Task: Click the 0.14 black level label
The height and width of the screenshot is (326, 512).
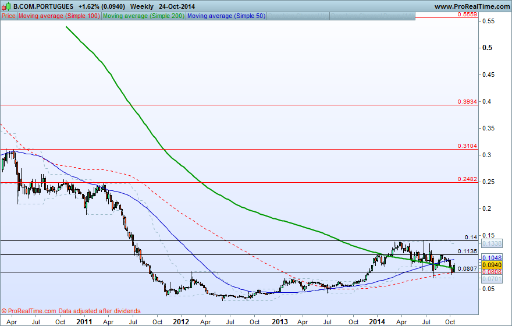Action: [x=471, y=238]
